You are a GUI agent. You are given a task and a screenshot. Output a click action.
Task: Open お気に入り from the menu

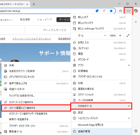[x=101, y=43]
